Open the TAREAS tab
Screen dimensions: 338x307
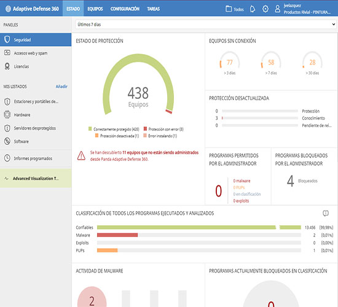coord(153,9)
